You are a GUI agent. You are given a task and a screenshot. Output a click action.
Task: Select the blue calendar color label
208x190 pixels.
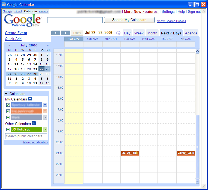pyautogui.click(x=26, y=105)
